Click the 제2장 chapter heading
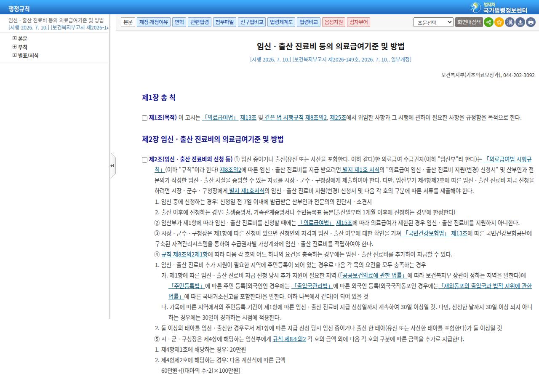The width and height of the screenshot is (539, 379). 213,139
